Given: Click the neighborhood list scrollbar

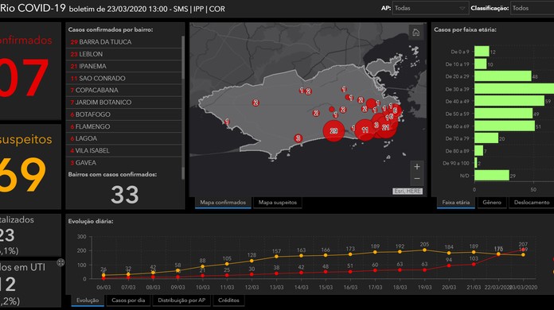Looking at the screenshot, I should tap(182, 107).
